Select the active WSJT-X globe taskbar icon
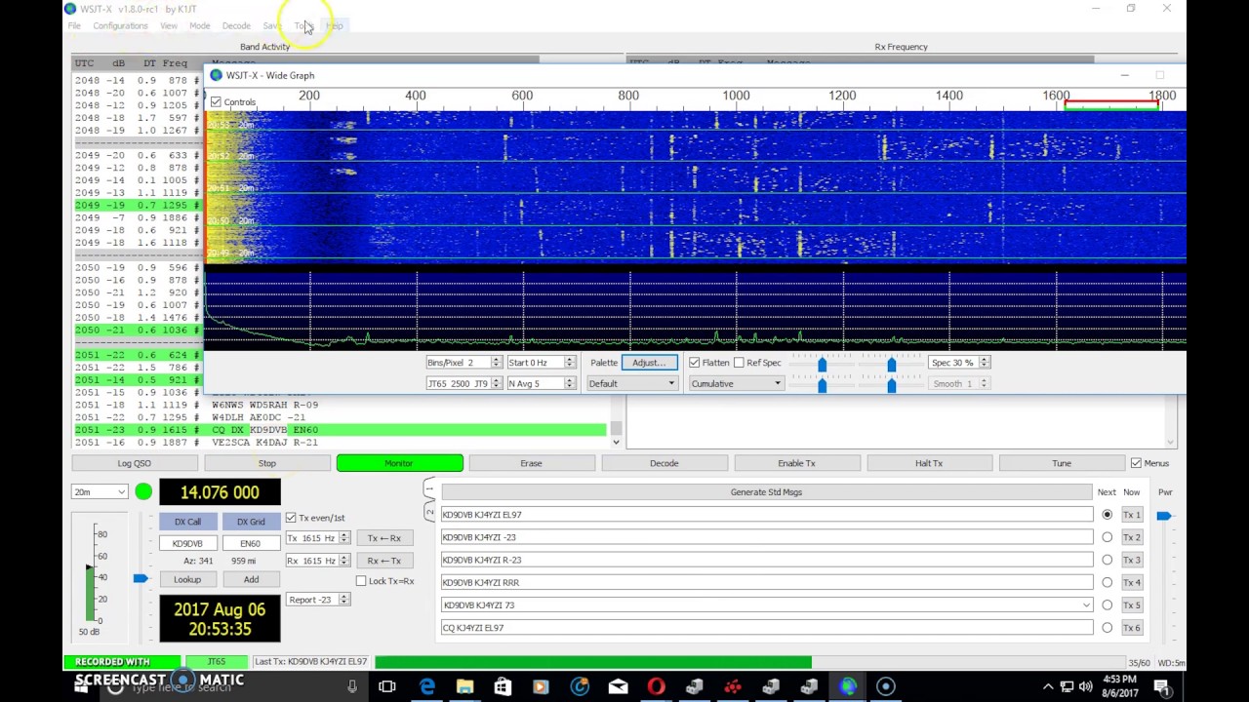Screen dimensions: 1249x702 848,686
